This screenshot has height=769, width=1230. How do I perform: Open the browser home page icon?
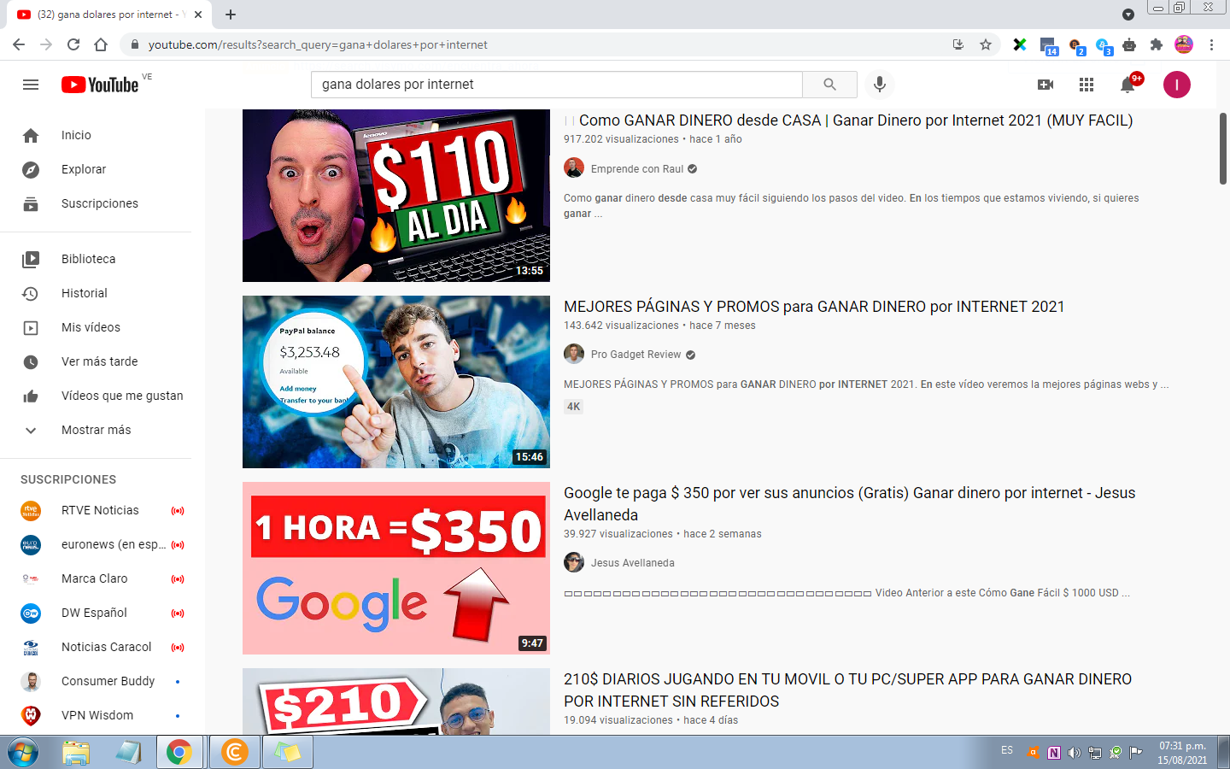pyautogui.click(x=101, y=44)
